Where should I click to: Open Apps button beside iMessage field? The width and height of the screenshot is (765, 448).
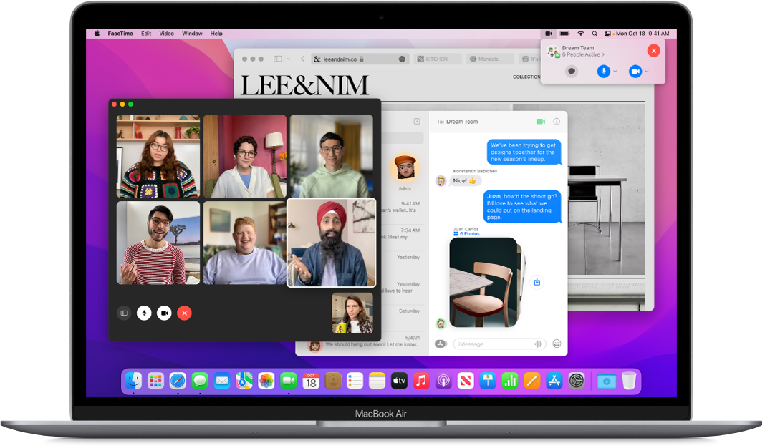tap(441, 344)
